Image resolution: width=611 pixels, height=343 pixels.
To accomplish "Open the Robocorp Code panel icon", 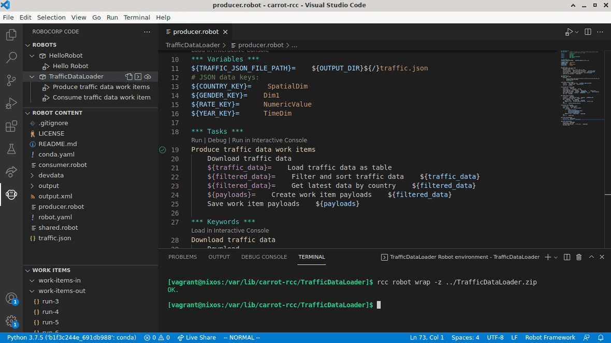I will click(11, 195).
